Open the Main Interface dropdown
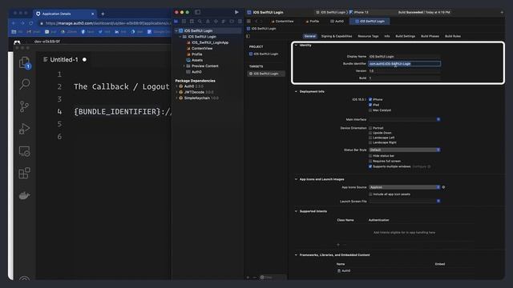513x288 pixels. [404, 119]
